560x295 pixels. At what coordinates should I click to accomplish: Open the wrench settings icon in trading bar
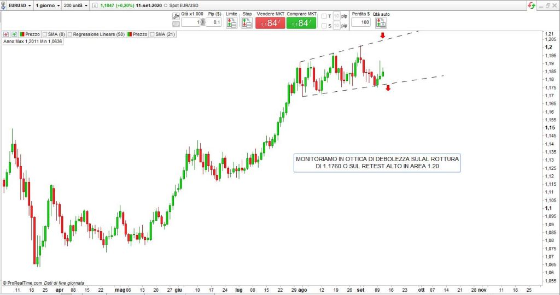(x=176, y=16)
